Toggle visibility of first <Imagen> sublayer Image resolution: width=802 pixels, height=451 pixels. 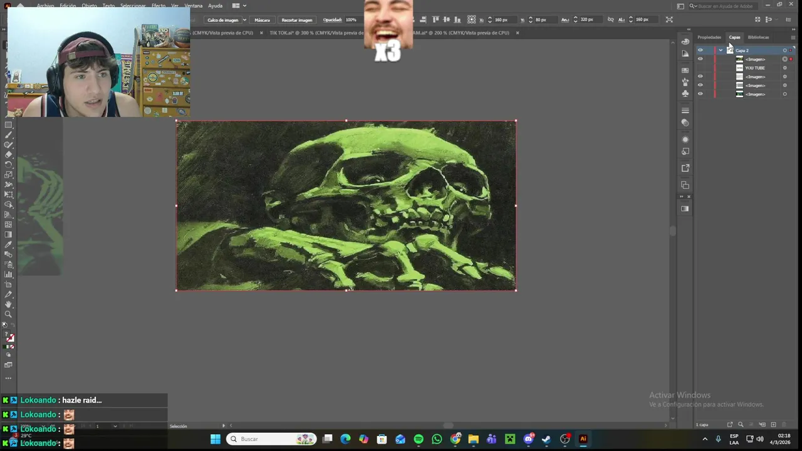(x=700, y=59)
